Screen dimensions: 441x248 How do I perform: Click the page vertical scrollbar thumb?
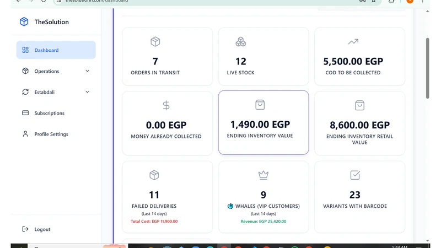click(428, 68)
